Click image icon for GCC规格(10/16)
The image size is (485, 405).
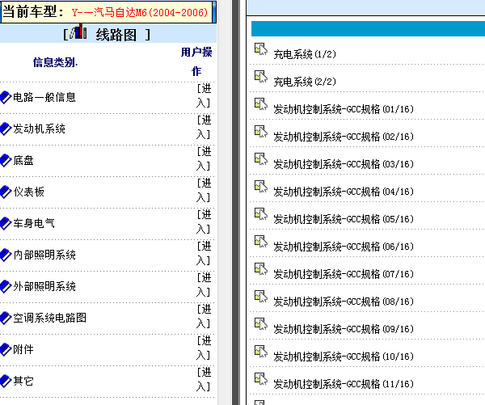261,352
